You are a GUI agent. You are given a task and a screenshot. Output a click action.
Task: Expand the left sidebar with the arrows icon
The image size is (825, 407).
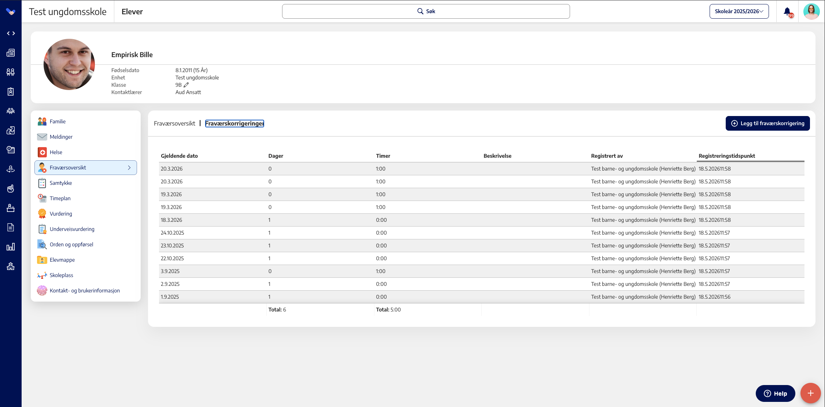point(11,33)
